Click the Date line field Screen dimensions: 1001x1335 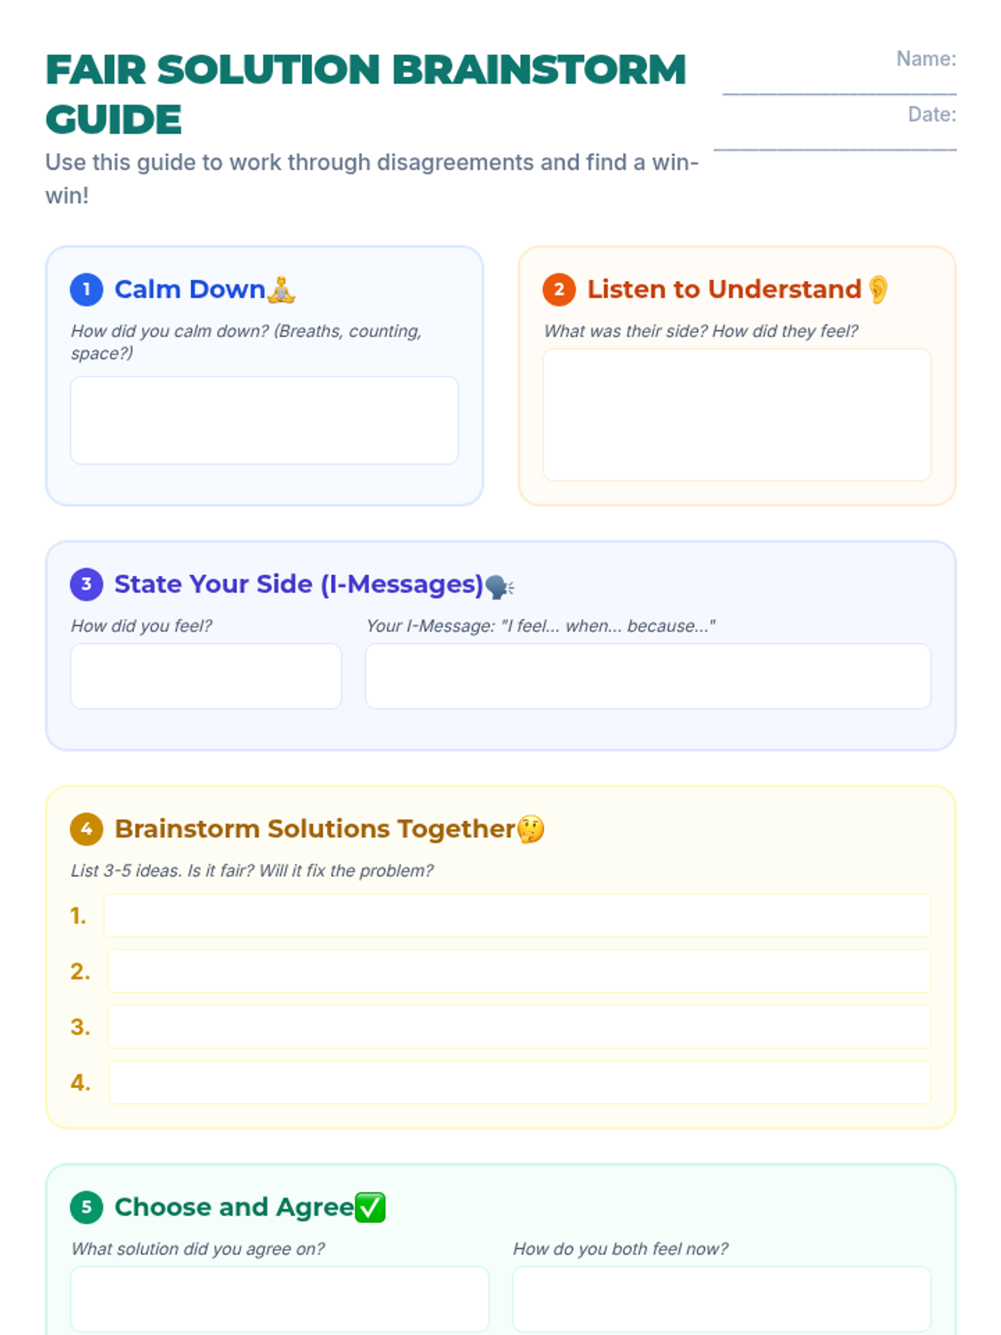click(834, 138)
